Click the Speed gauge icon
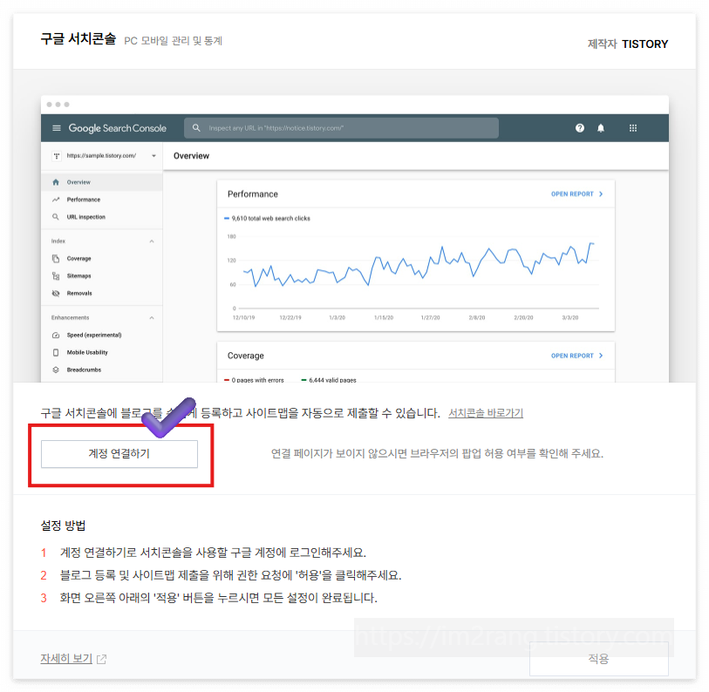Screen dimensions: 709x692 [56, 335]
